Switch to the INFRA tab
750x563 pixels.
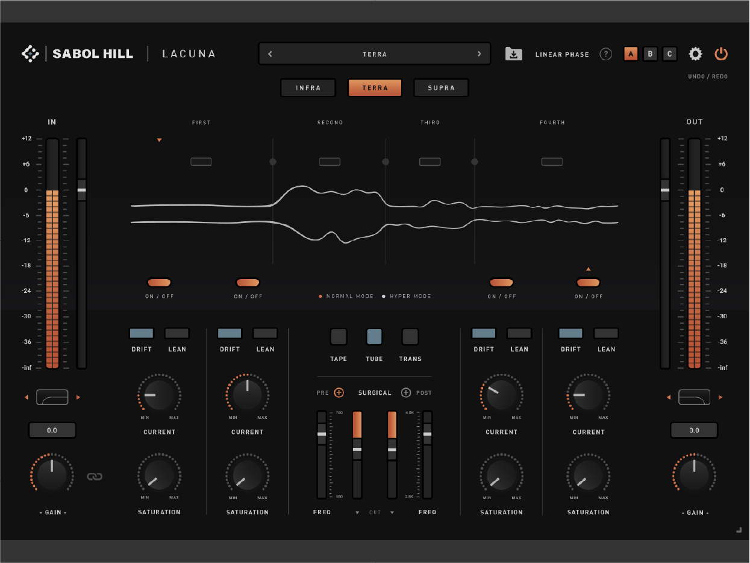(308, 87)
